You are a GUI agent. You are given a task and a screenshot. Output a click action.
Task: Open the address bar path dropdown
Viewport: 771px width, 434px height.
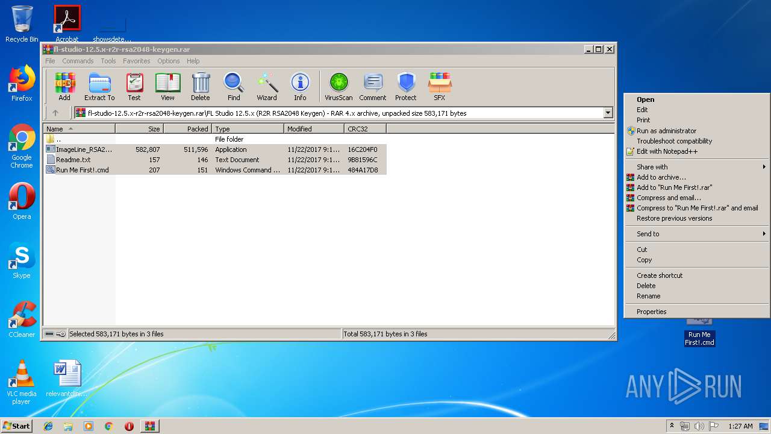point(608,113)
